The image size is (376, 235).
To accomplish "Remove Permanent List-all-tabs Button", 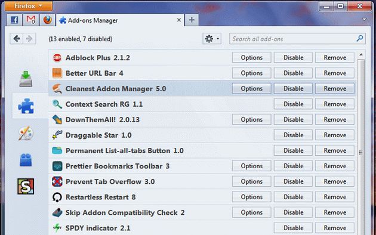I will (x=335, y=150).
